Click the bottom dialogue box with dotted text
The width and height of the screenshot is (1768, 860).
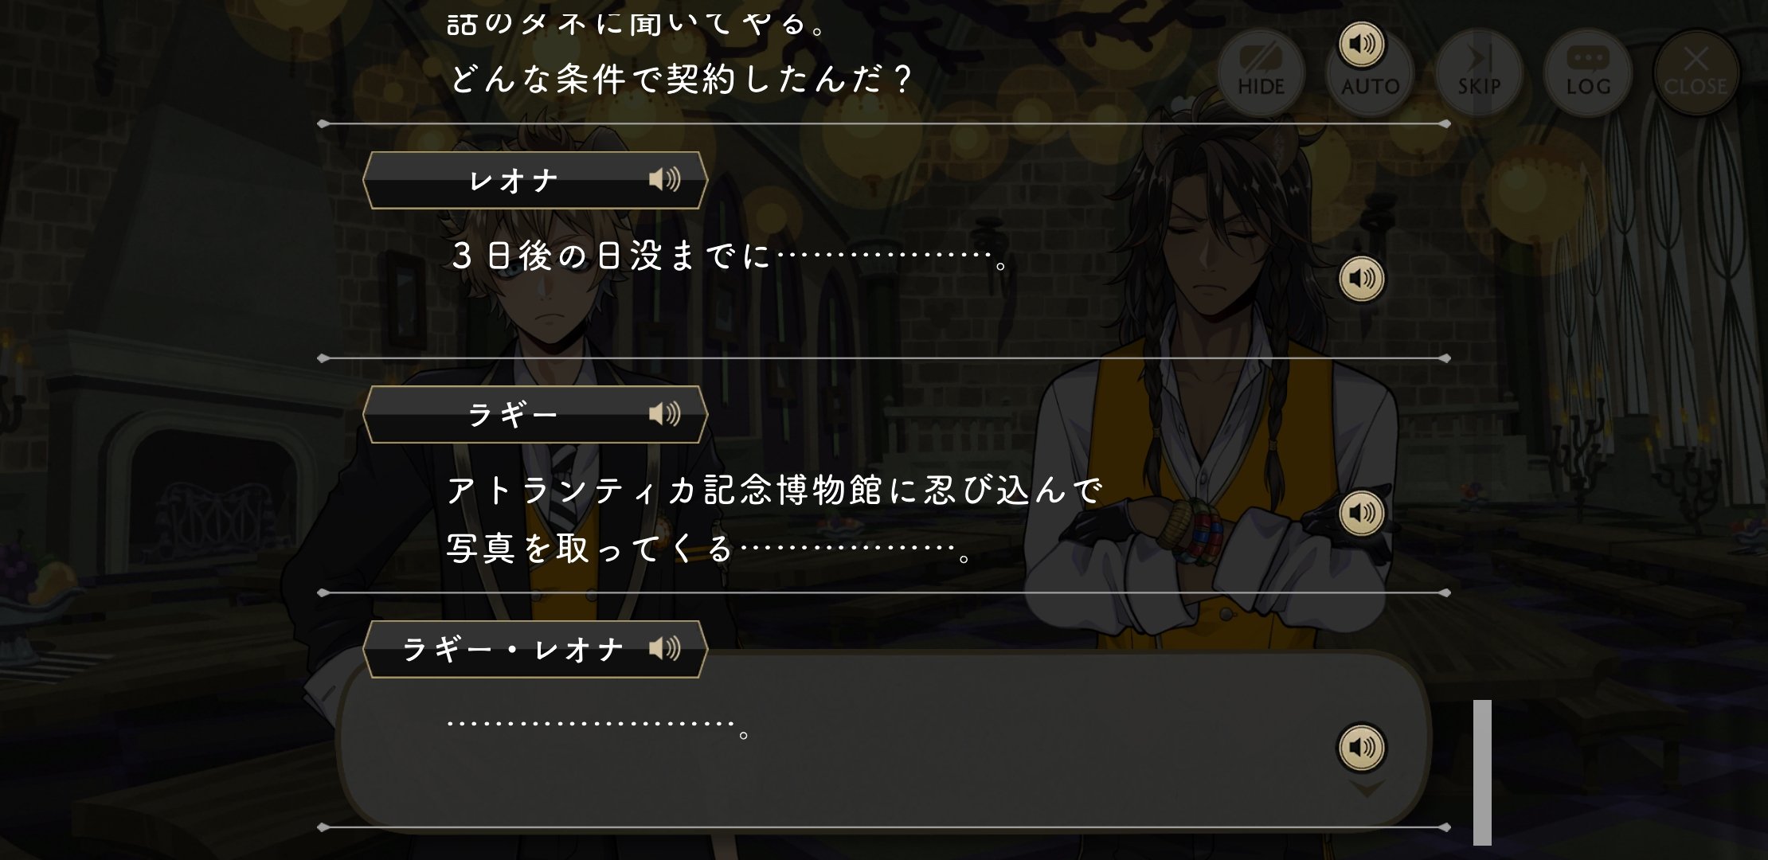884,741
